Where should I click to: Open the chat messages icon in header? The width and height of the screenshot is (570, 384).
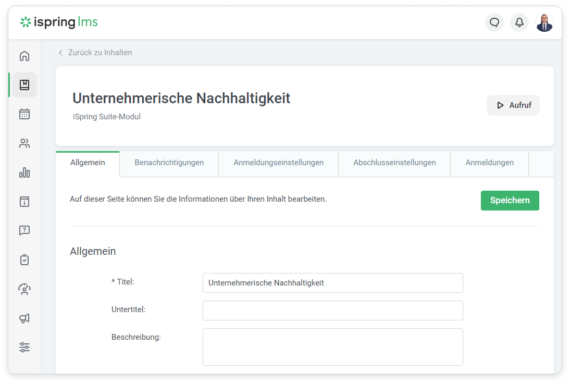494,22
